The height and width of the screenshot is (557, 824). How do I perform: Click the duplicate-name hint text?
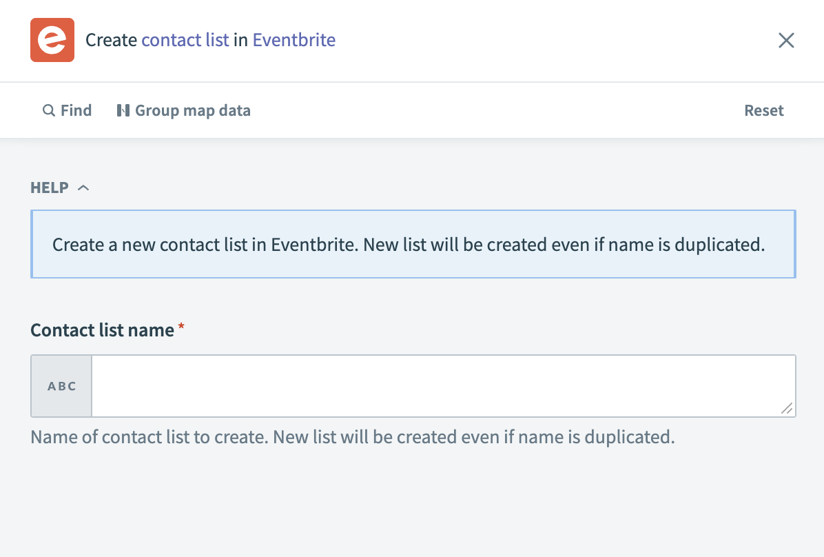pos(352,437)
